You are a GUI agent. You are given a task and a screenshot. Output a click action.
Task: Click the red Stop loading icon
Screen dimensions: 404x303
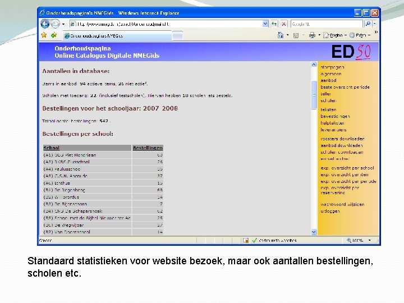284,24
